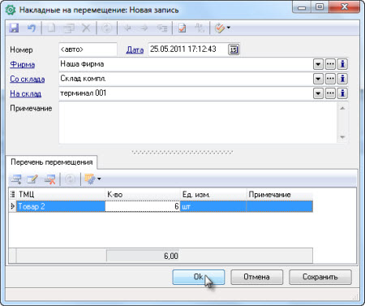Screen dimensions: 365x306
Task: Click the Примечание grid column header
Action: (280, 195)
